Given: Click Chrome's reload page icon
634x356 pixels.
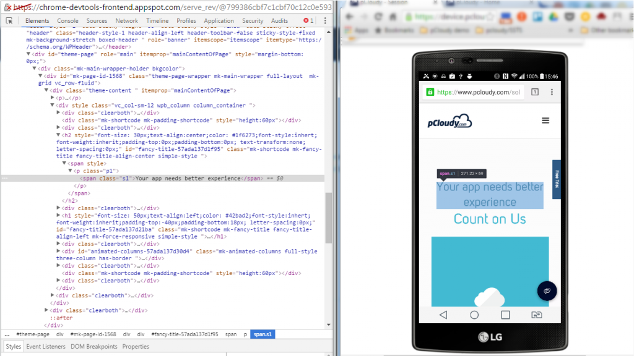Looking at the screenshot, I should click(378, 17).
